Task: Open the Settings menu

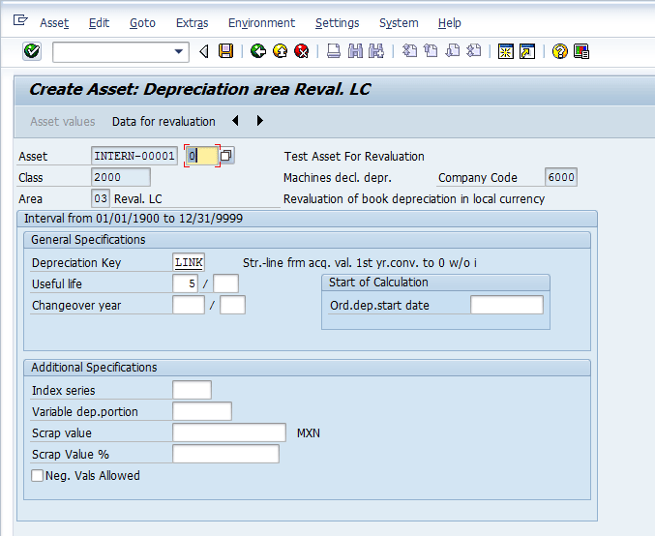Action: click(x=337, y=22)
